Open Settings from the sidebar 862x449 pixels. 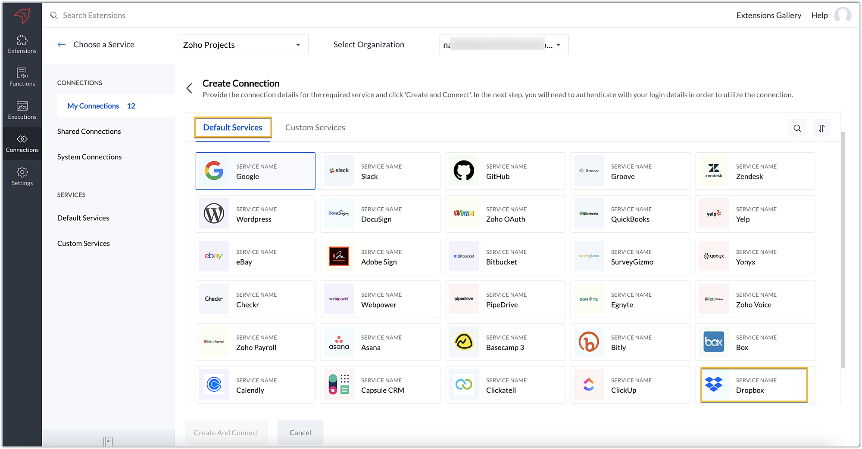(22, 177)
